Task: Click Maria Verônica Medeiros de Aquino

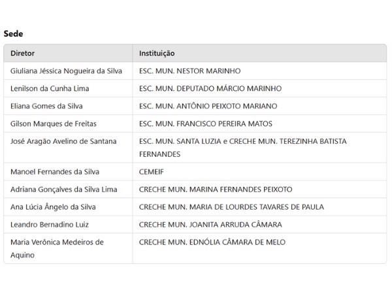Action: 57,248
